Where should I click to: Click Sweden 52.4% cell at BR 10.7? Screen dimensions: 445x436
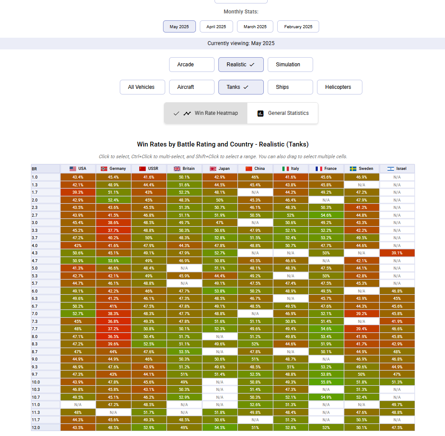point(362,397)
